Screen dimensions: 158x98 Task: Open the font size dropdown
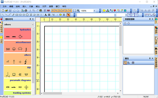[126, 15]
